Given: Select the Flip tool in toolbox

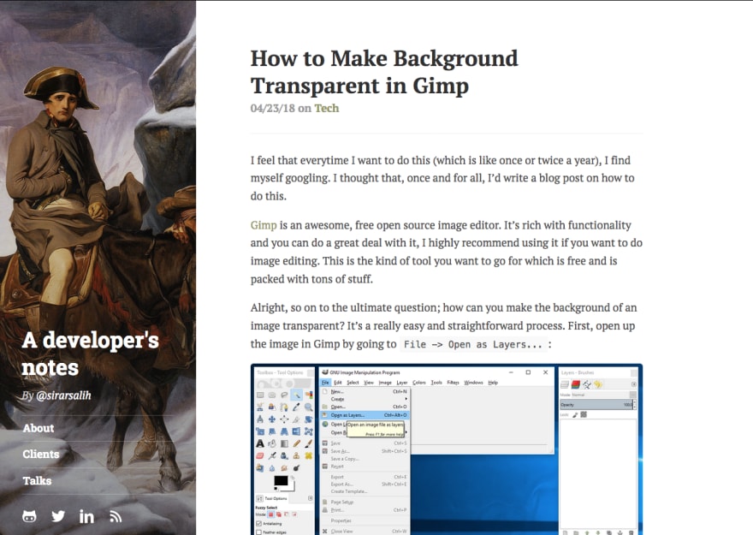Looking at the screenshot, I should tap(296, 431).
